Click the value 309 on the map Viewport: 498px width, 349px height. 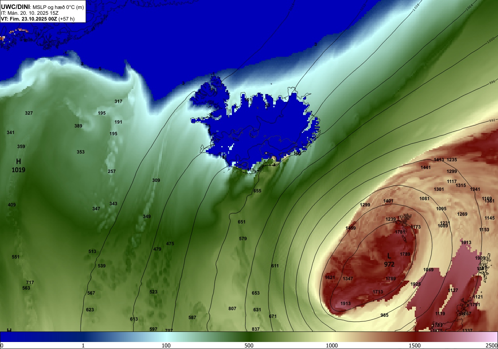point(156,180)
